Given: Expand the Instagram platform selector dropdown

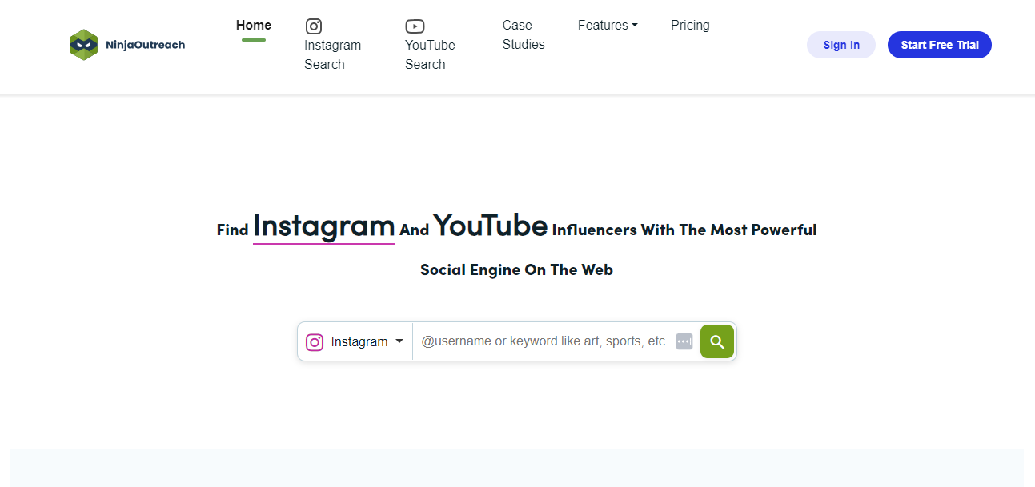Looking at the screenshot, I should tap(355, 341).
